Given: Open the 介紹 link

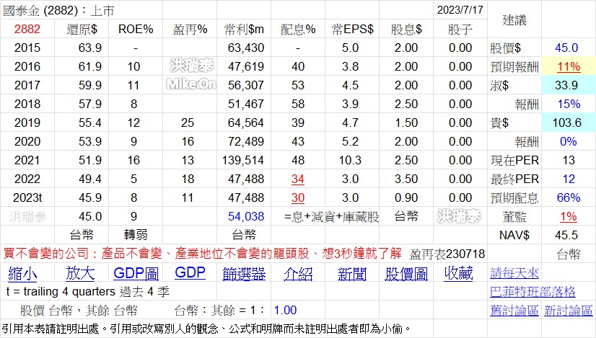Looking at the screenshot, I should (299, 273).
